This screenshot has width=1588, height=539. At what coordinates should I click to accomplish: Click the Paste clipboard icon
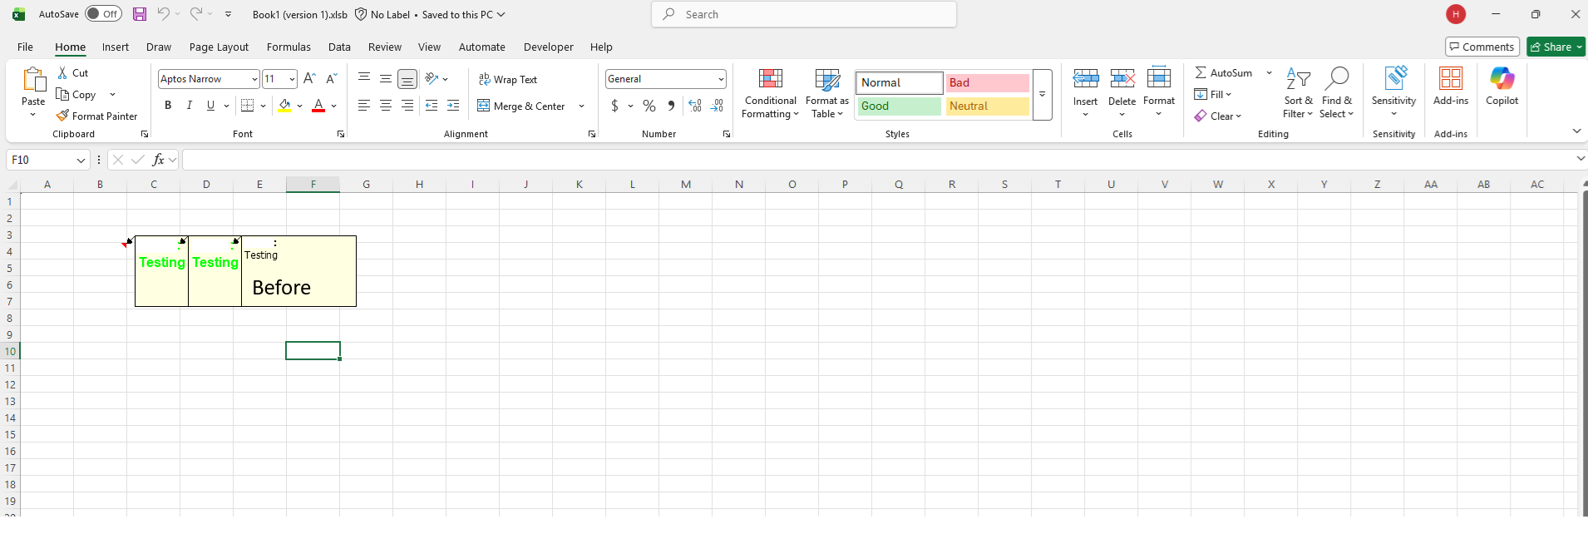point(33,81)
